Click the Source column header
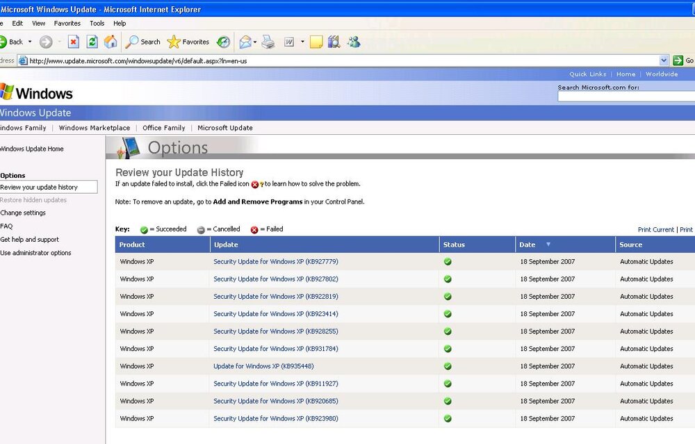 click(x=655, y=245)
